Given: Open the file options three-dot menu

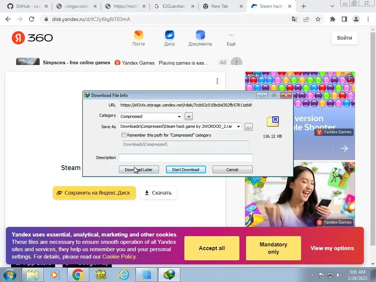Looking at the screenshot, I should click(x=217, y=81).
